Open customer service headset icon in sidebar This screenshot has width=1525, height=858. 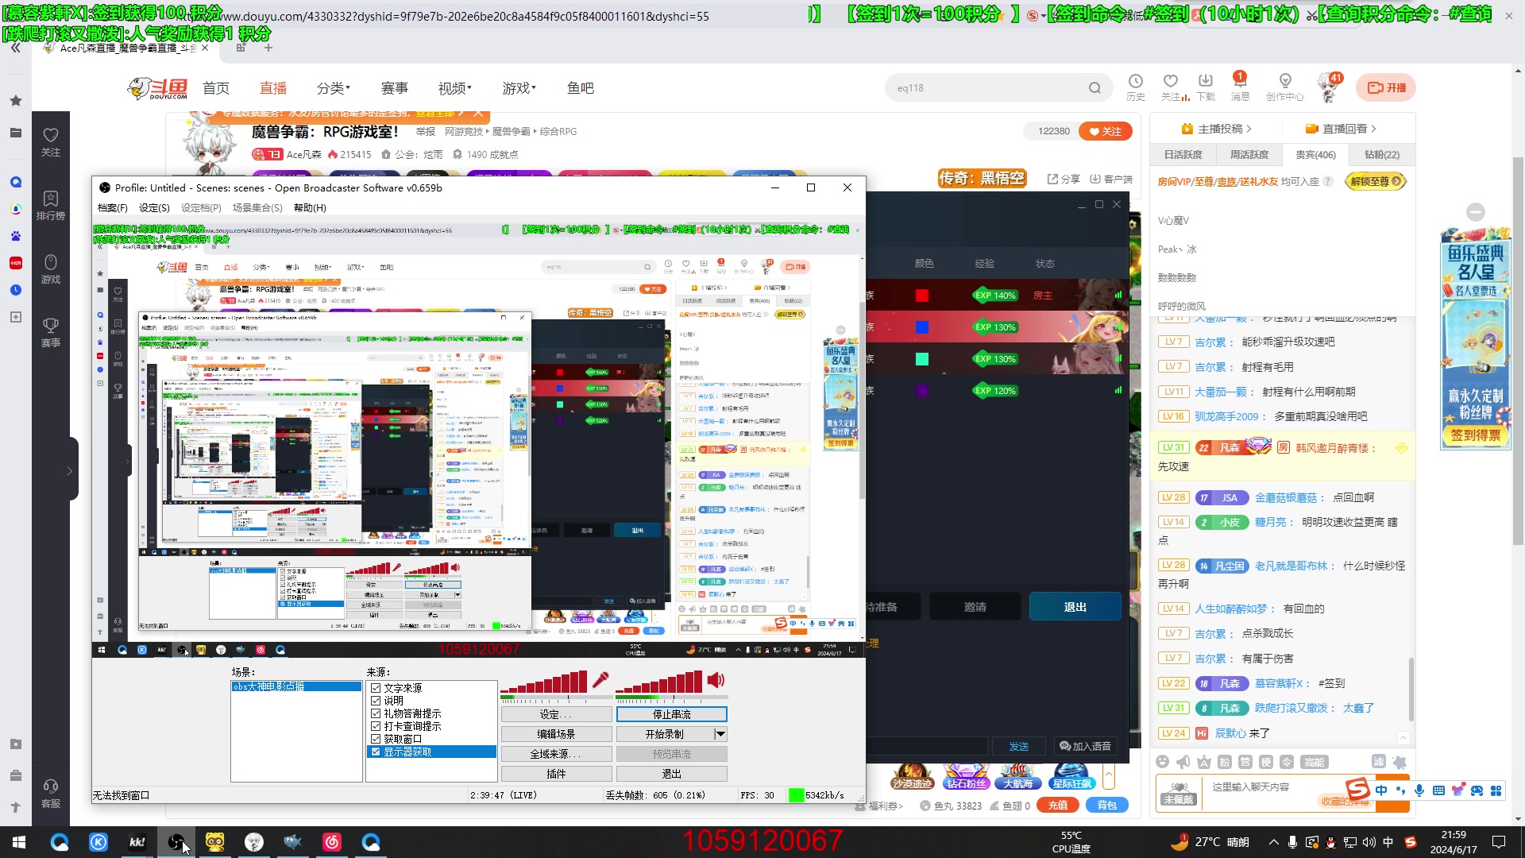(x=51, y=792)
